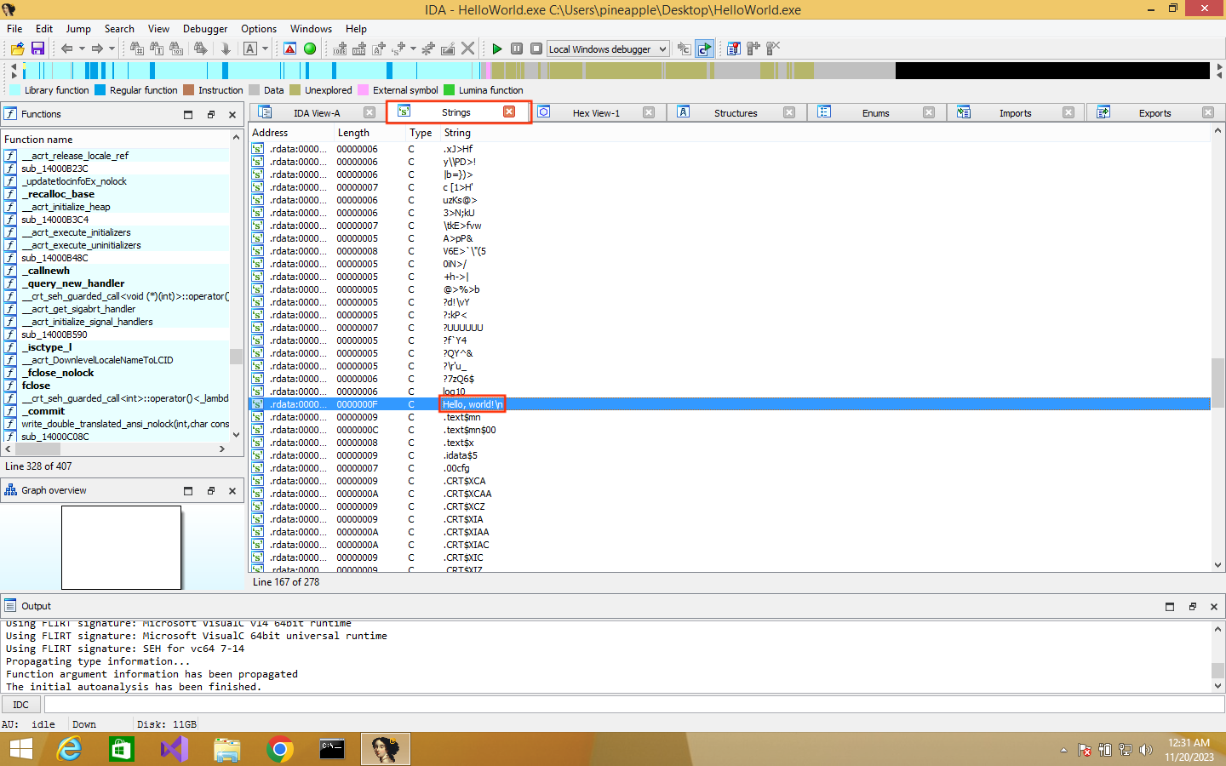Switch to the Imports tab
Viewport: 1226px width, 766px height.
(x=1015, y=113)
